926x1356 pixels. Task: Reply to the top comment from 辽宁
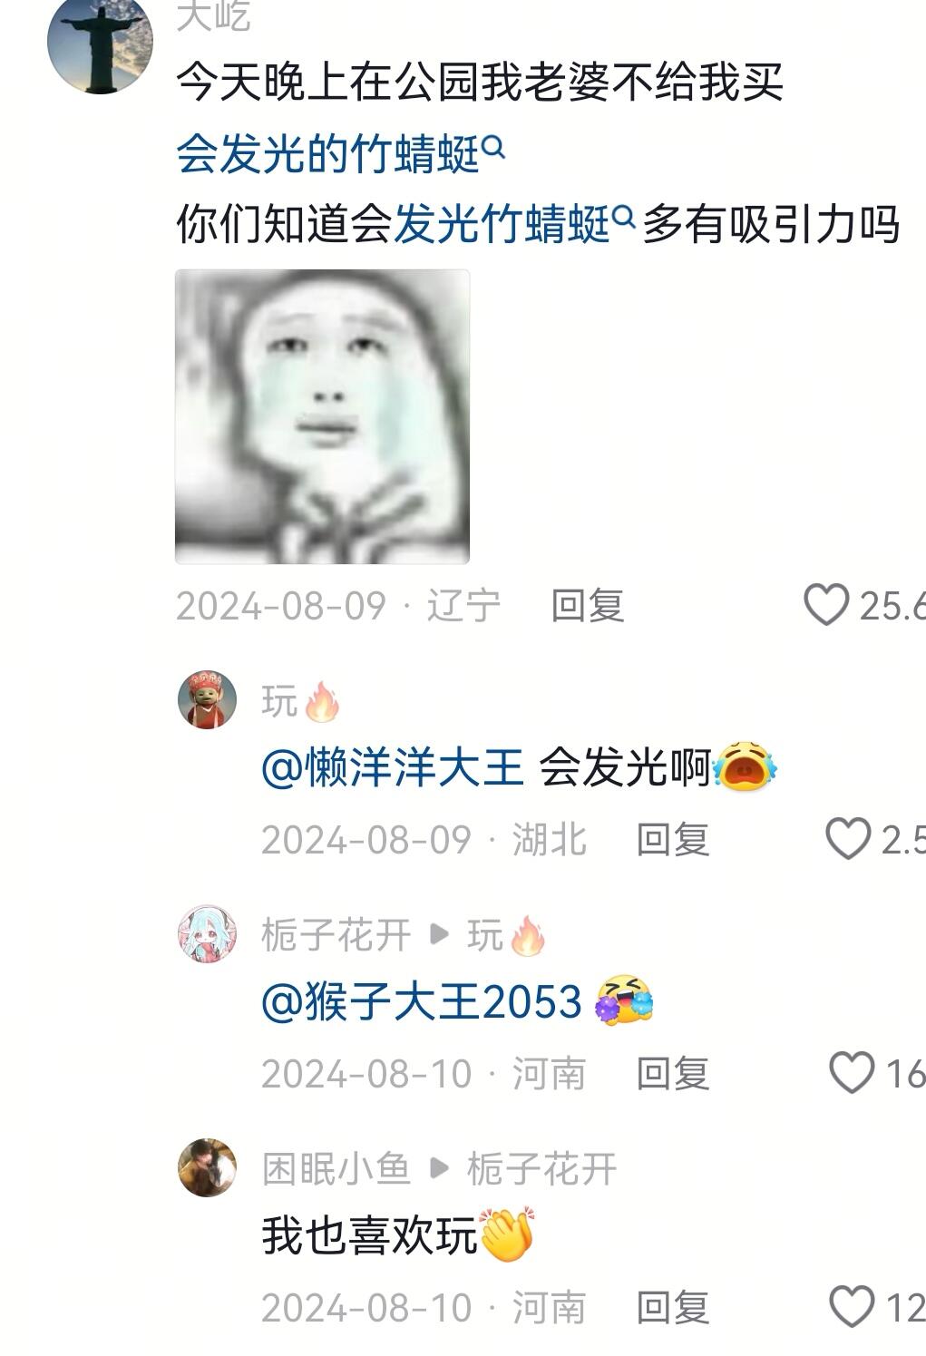pos(588,606)
